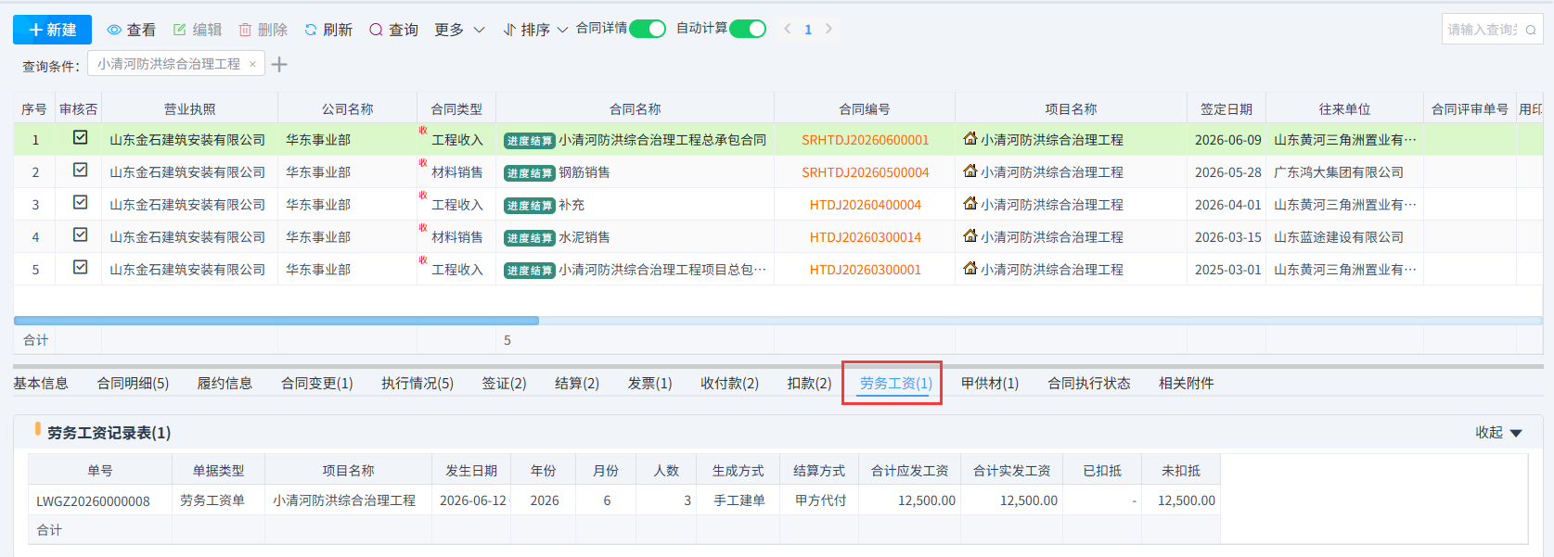This screenshot has width=1554, height=557.
Task: Add a query condition with plus icon
Action: tap(279, 64)
